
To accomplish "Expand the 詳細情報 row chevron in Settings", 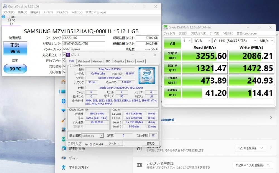I will point(271,118).
